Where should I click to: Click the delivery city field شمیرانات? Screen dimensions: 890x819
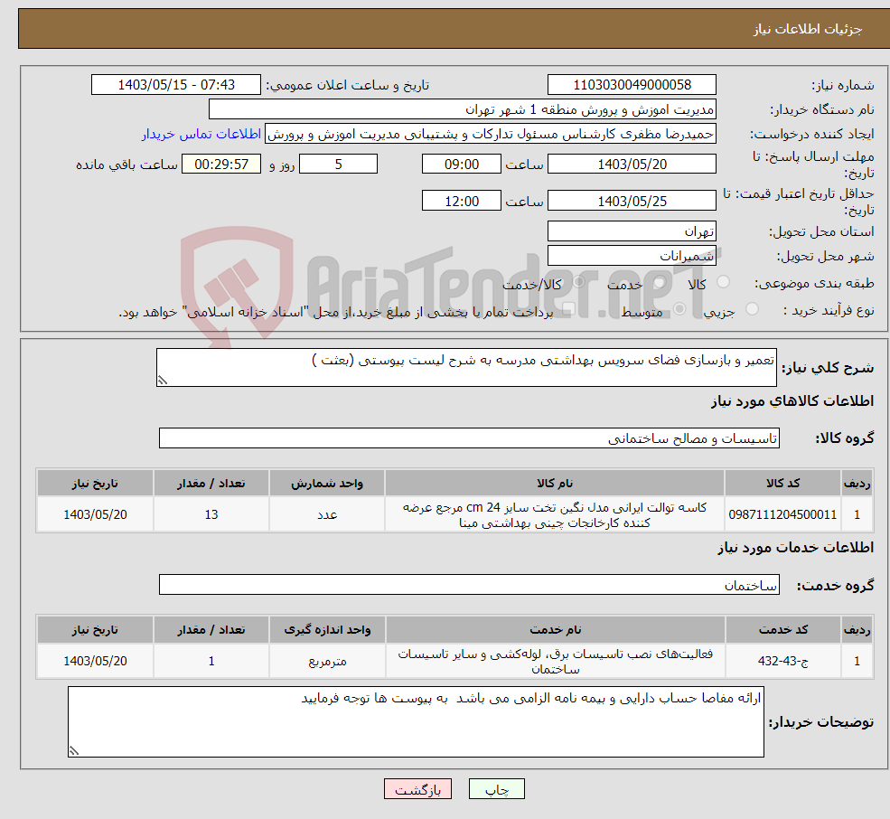pyautogui.click(x=632, y=256)
